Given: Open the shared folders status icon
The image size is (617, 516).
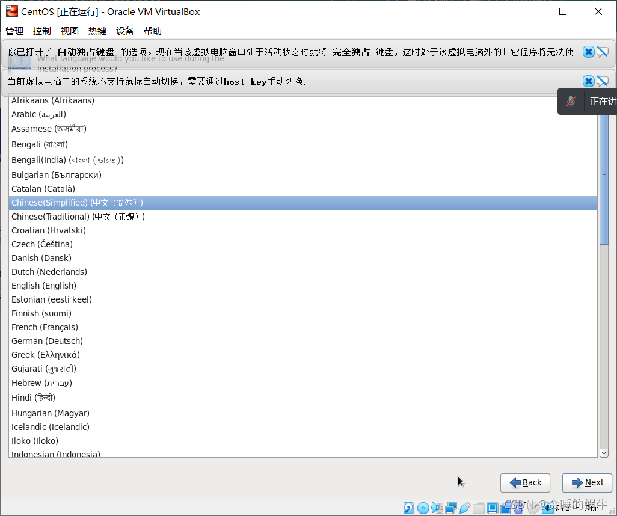Looking at the screenshot, I should point(479,508).
